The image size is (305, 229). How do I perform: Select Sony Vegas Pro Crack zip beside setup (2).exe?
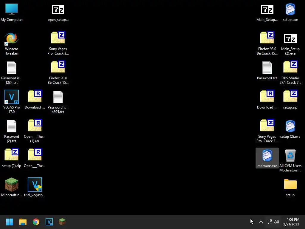[267, 131]
